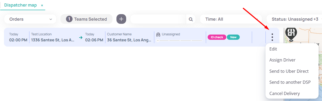
Task: Click the ID check tag
Action: pyautogui.click(x=217, y=37)
